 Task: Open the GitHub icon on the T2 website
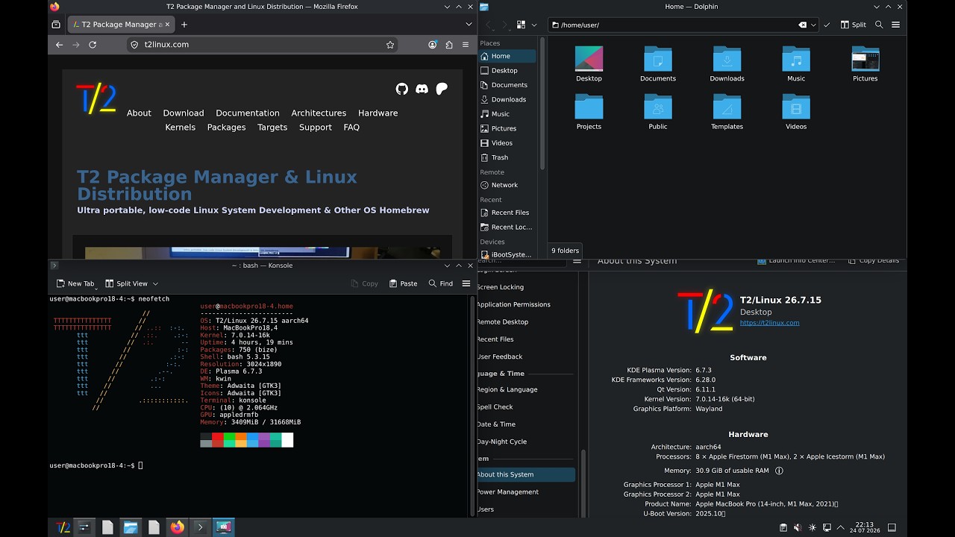pyautogui.click(x=401, y=89)
